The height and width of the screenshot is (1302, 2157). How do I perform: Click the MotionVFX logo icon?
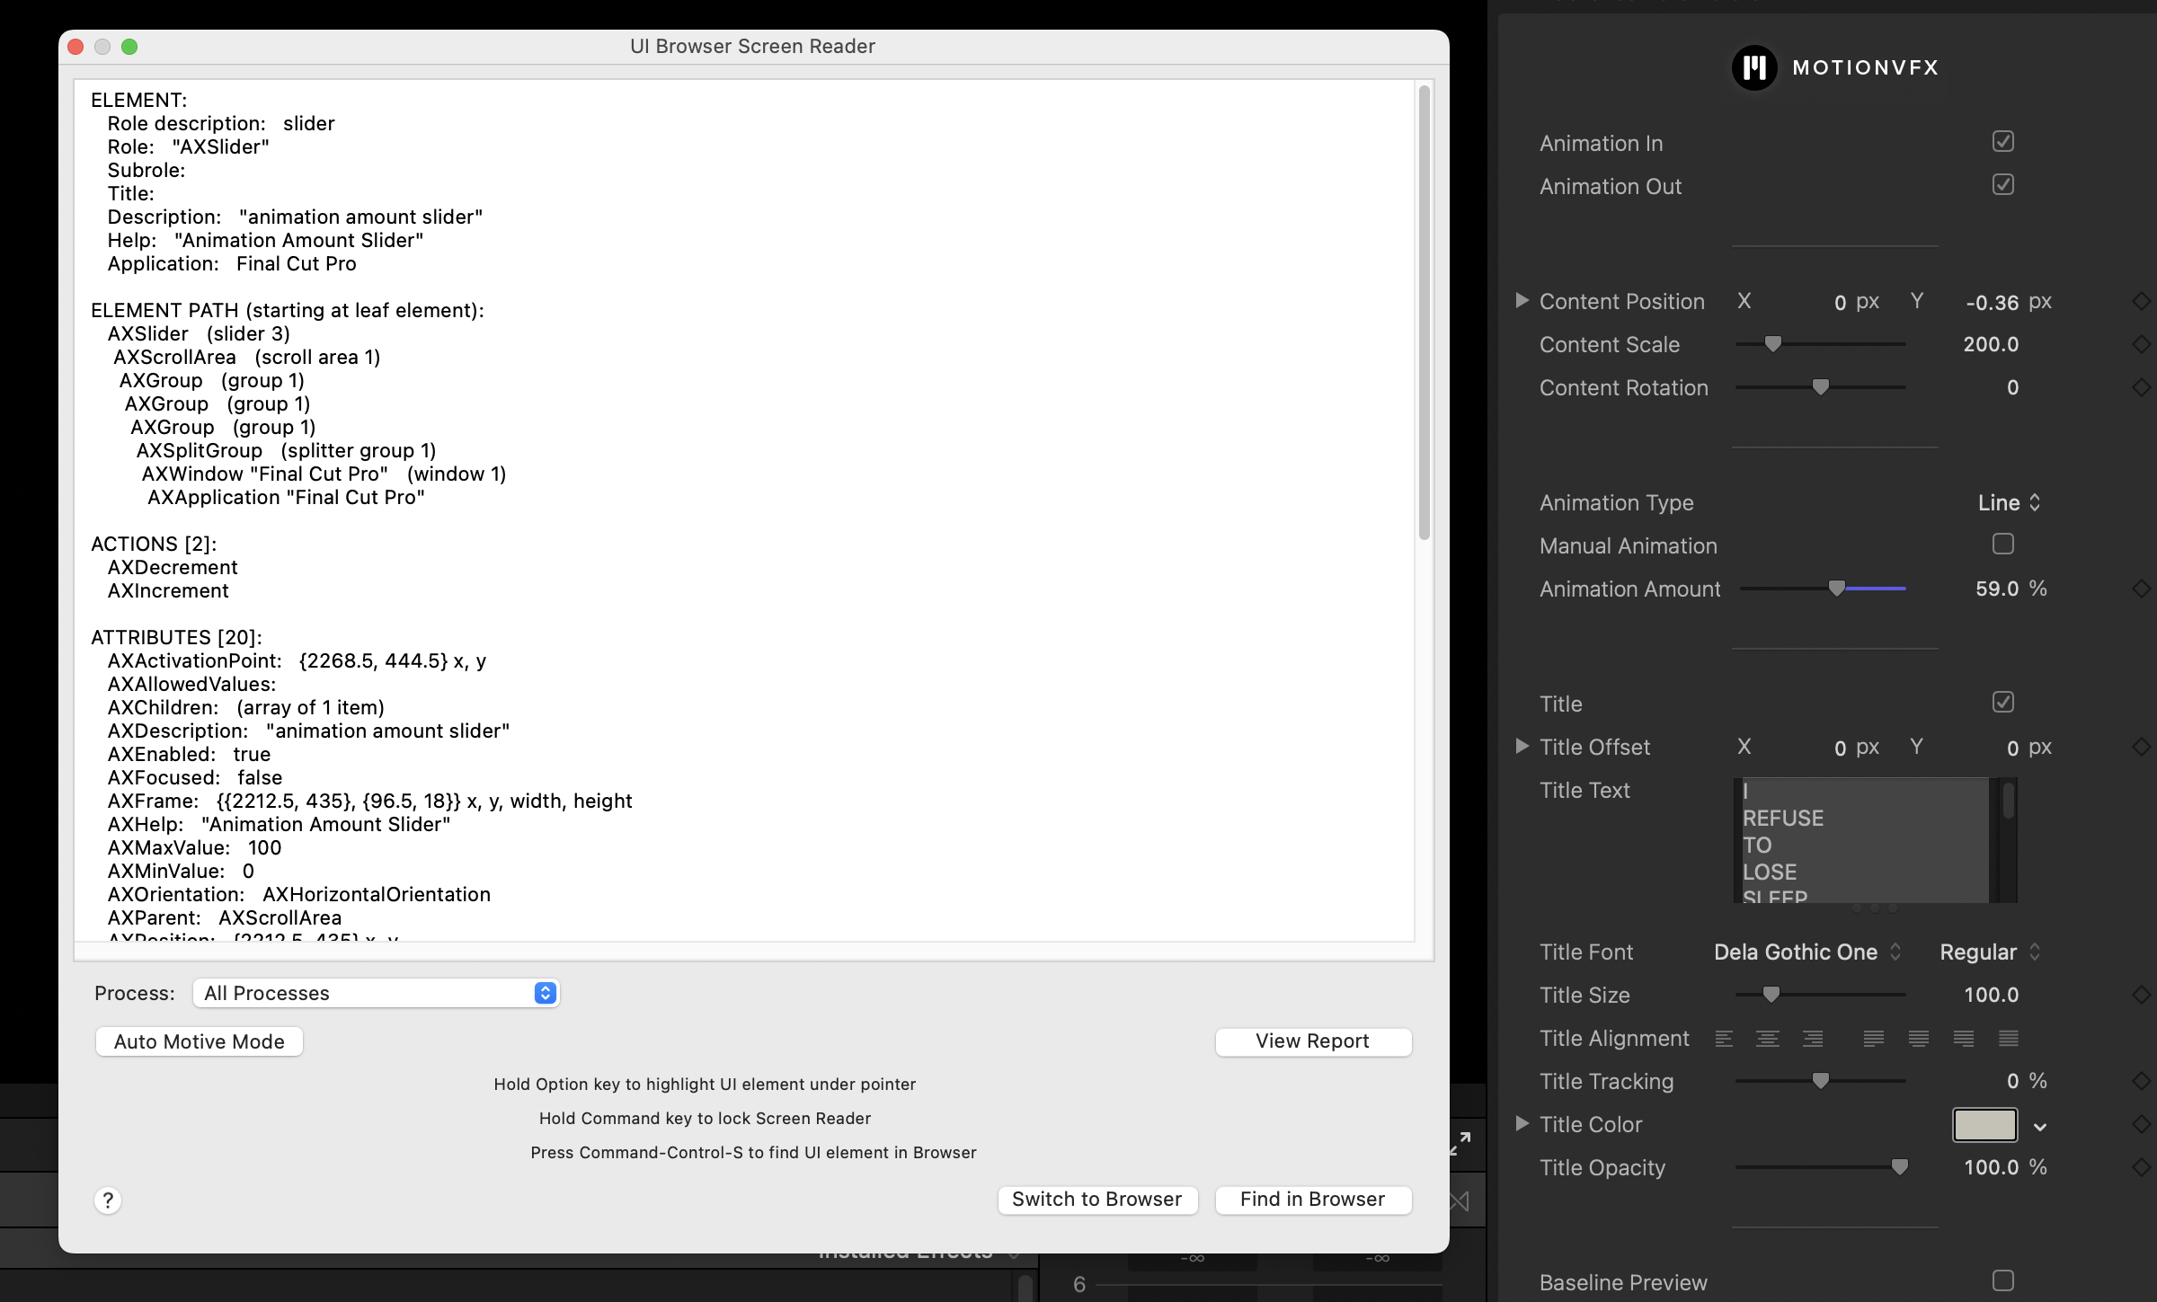click(1753, 67)
